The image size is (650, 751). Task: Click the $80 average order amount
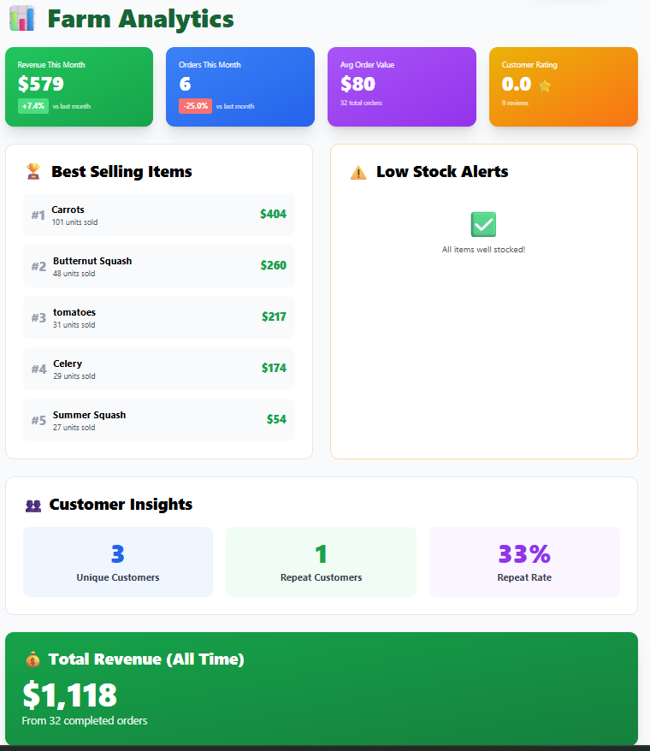coord(357,85)
